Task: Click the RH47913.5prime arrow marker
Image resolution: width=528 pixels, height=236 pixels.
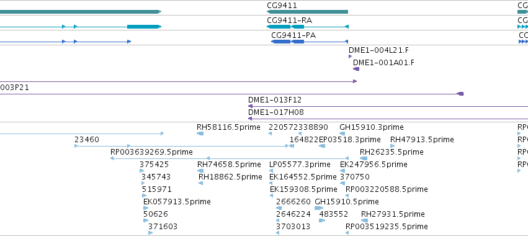Action: pos(392,146)
